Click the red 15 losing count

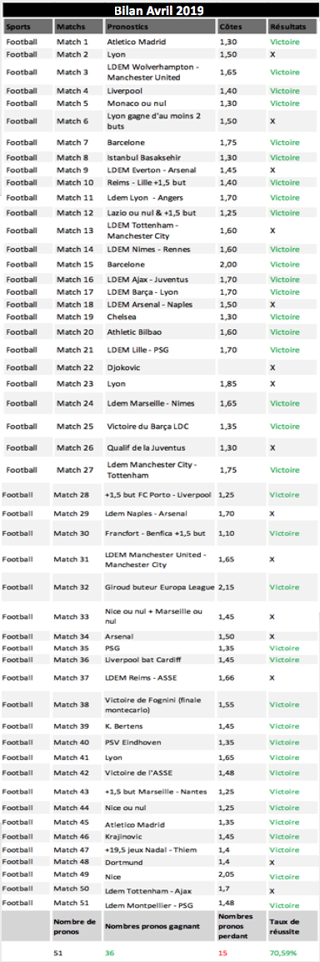223,953
